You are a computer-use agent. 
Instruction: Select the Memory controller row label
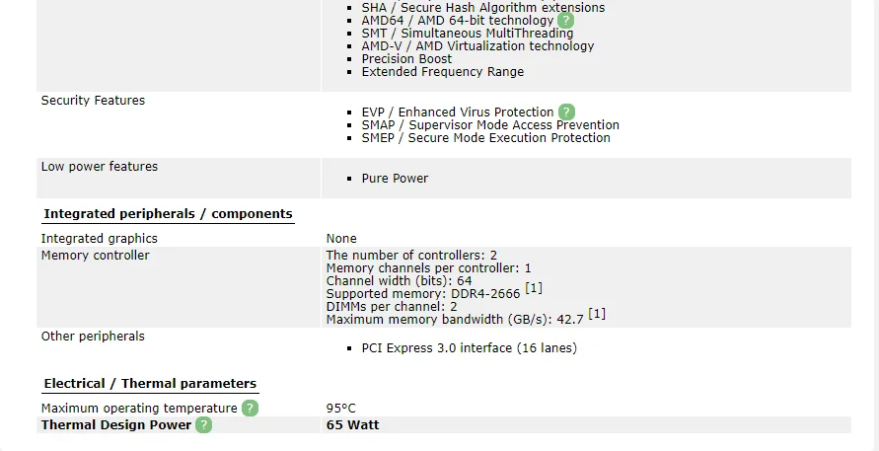point(95,256)
